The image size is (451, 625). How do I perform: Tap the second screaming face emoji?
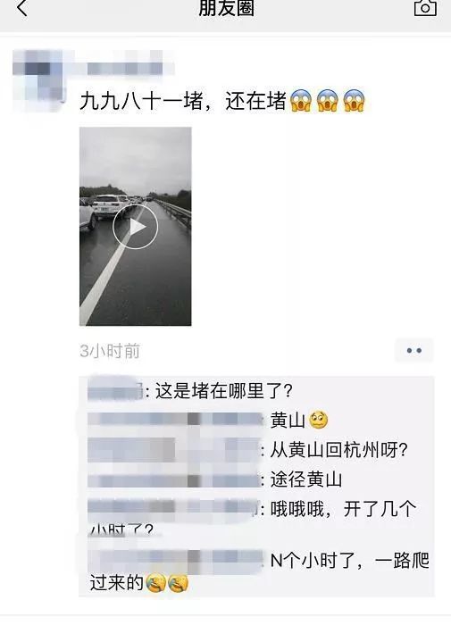click(328, 101)
